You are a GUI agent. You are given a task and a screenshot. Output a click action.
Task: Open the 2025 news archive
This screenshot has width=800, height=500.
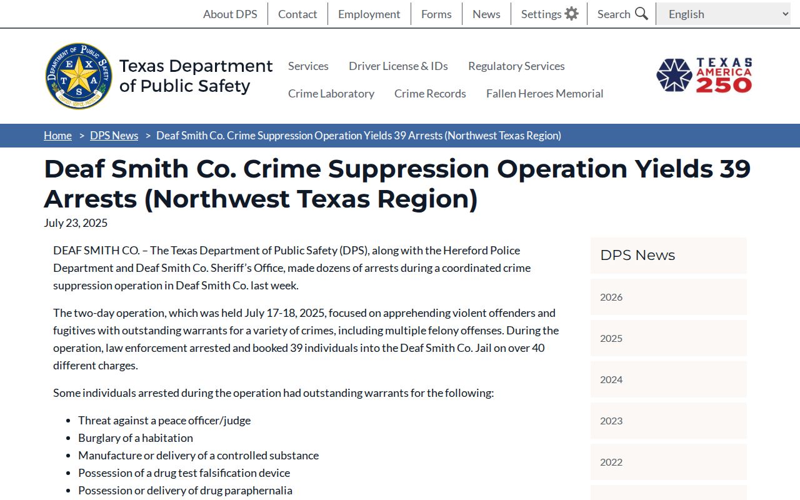coord(669,338)
